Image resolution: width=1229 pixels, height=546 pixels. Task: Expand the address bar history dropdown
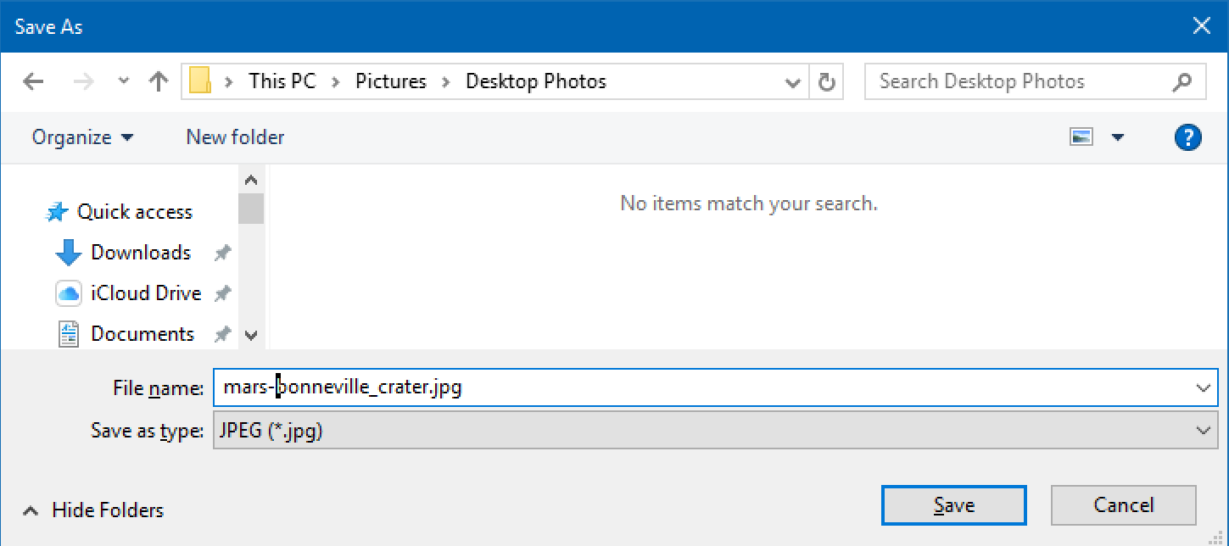pyautogui.click(x=792, y=81)
